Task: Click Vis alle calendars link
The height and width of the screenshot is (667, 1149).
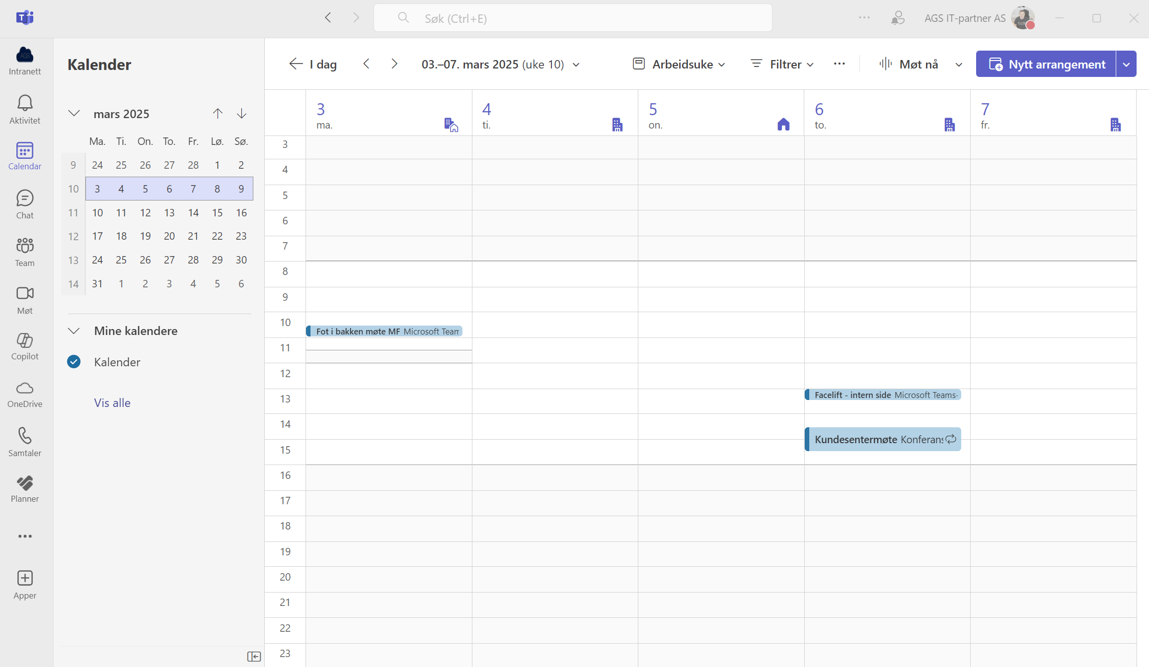Action: point(112,401)
